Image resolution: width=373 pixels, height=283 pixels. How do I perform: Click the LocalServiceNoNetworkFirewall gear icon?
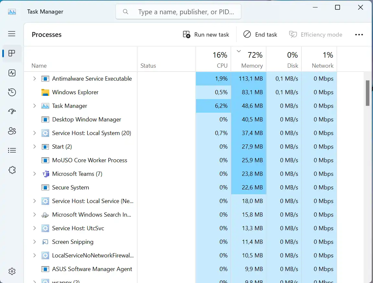pos(45,255)
